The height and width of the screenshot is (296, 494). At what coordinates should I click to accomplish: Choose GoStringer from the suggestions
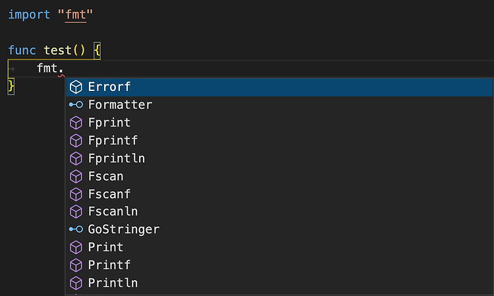pyautogui.click(x=279, y=229)
